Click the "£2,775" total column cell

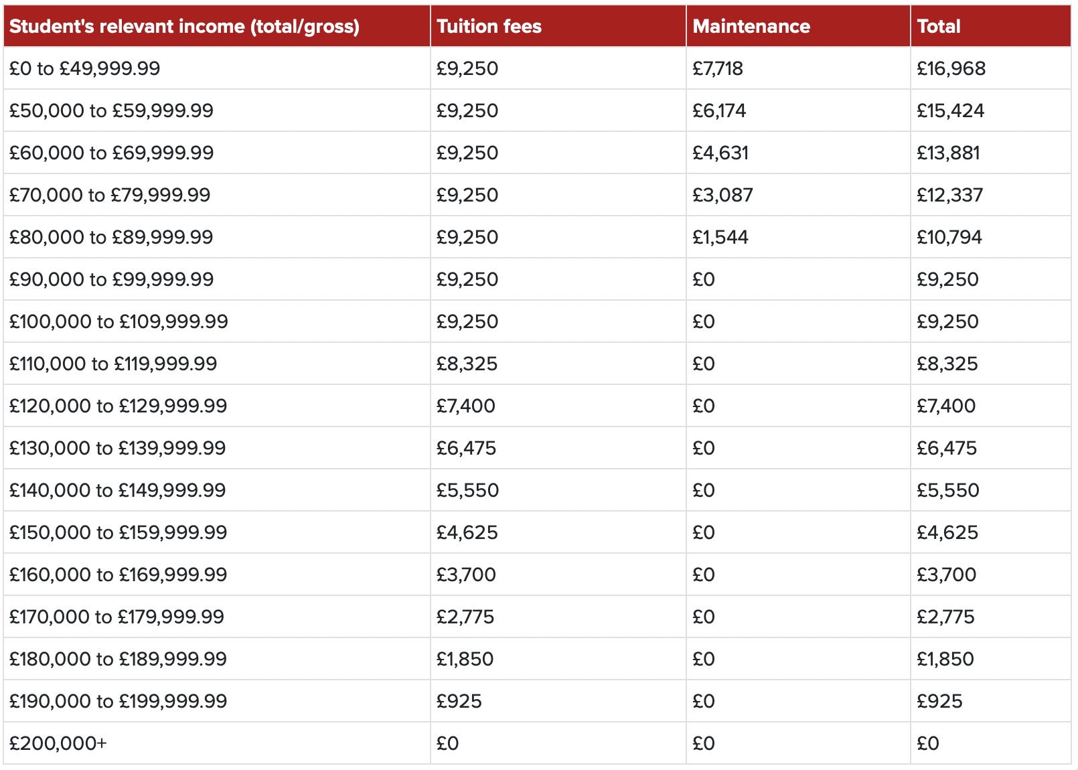tap(991, 617)
